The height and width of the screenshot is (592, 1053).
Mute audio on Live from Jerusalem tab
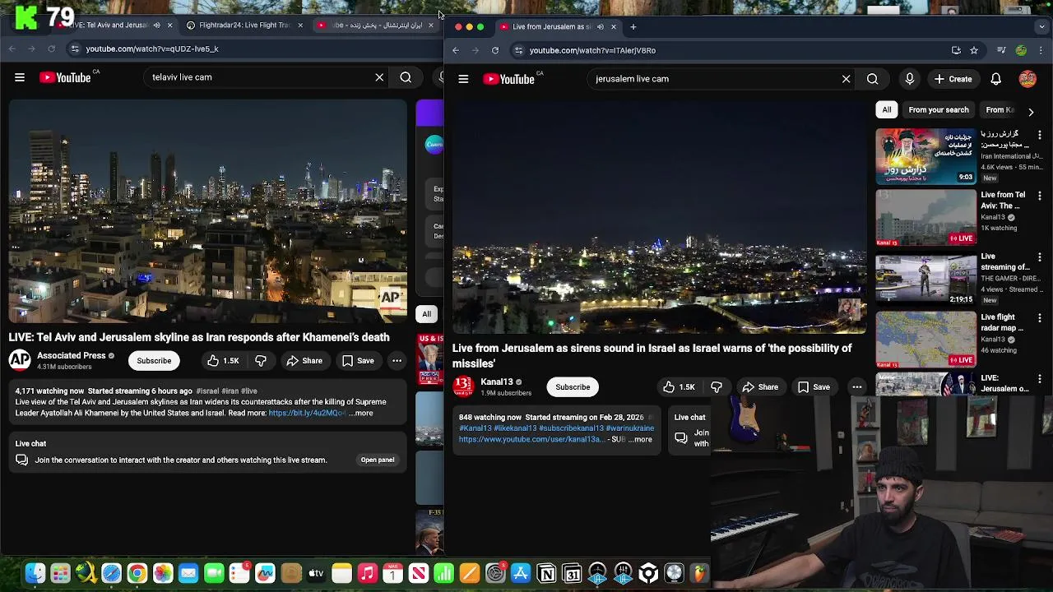click(601, 27)
